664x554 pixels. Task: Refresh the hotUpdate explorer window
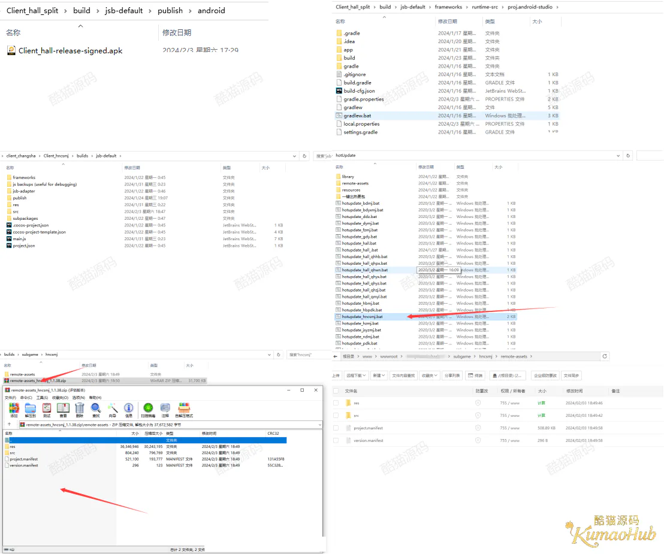pos(628,156)
